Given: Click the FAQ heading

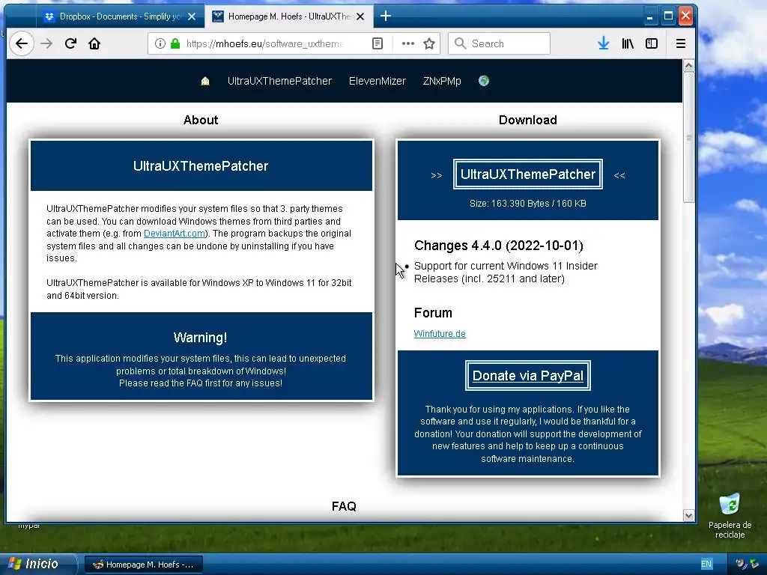Looking at the screenshot, I should click(x=344, y=507).
